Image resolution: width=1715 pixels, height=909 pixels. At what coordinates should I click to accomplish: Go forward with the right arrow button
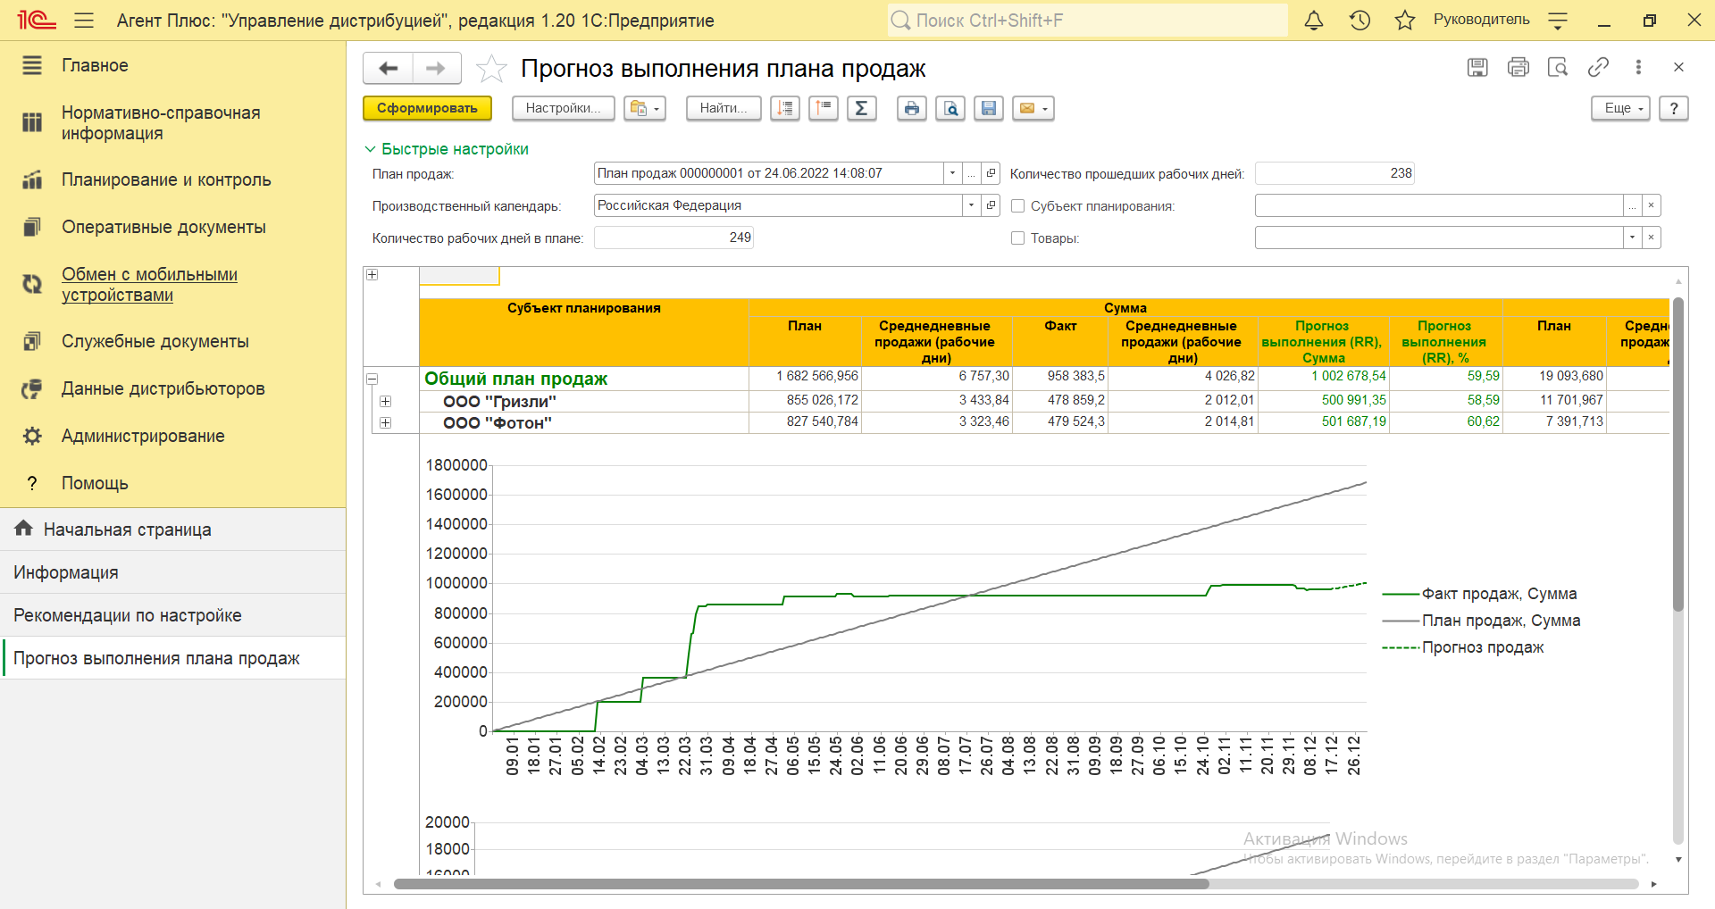point(437,68)
